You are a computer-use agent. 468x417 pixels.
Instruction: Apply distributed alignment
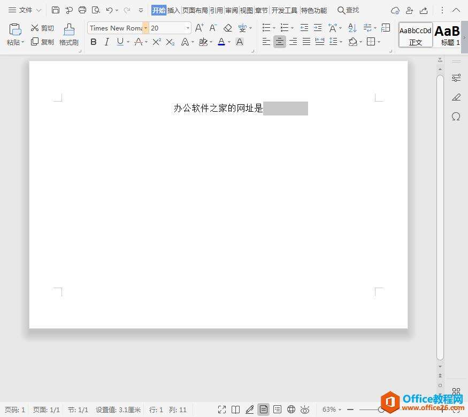point(320,42)
